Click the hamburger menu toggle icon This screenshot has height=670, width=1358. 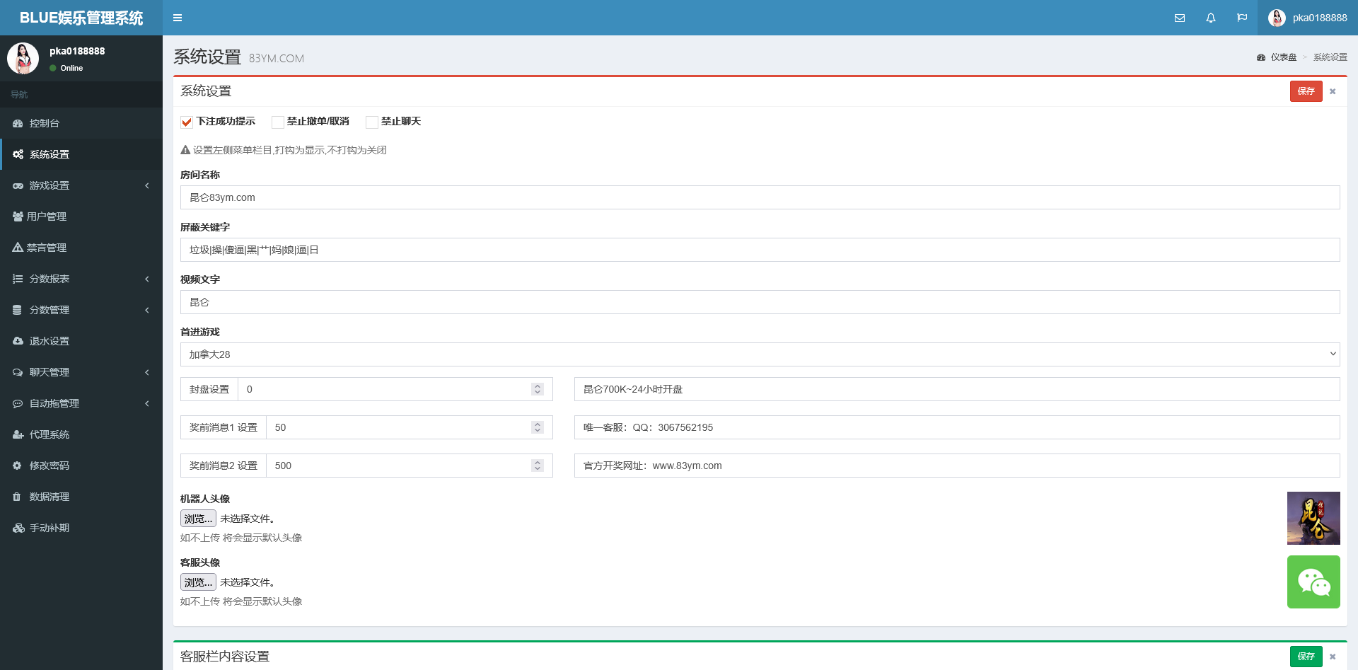(x=178, y=18)
